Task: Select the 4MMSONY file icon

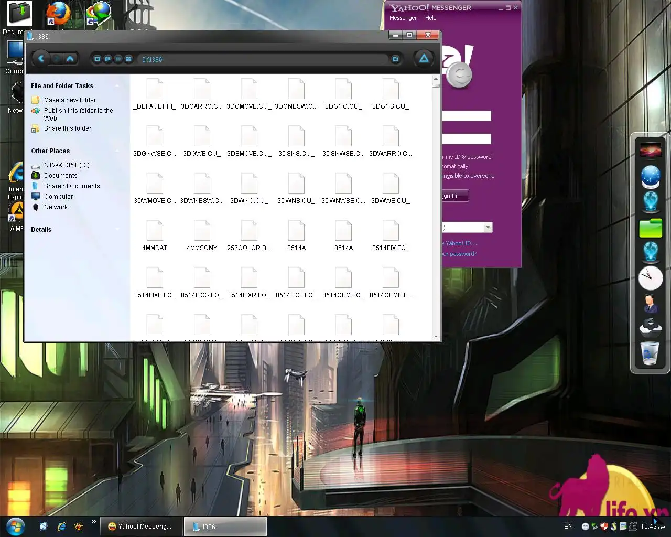Action: (x=202, y=230)
